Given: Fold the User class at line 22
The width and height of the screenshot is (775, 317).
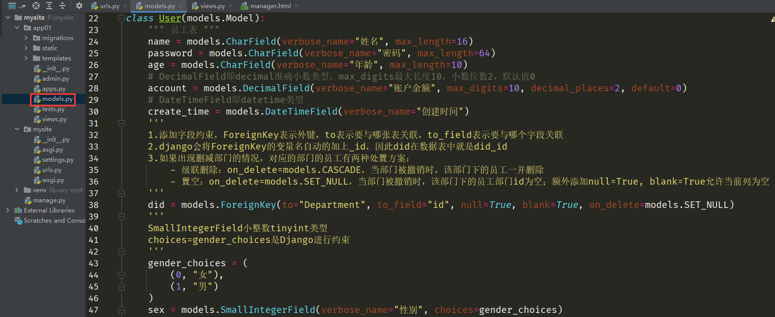Looking at the screenshot, I should tap(121, 18).
